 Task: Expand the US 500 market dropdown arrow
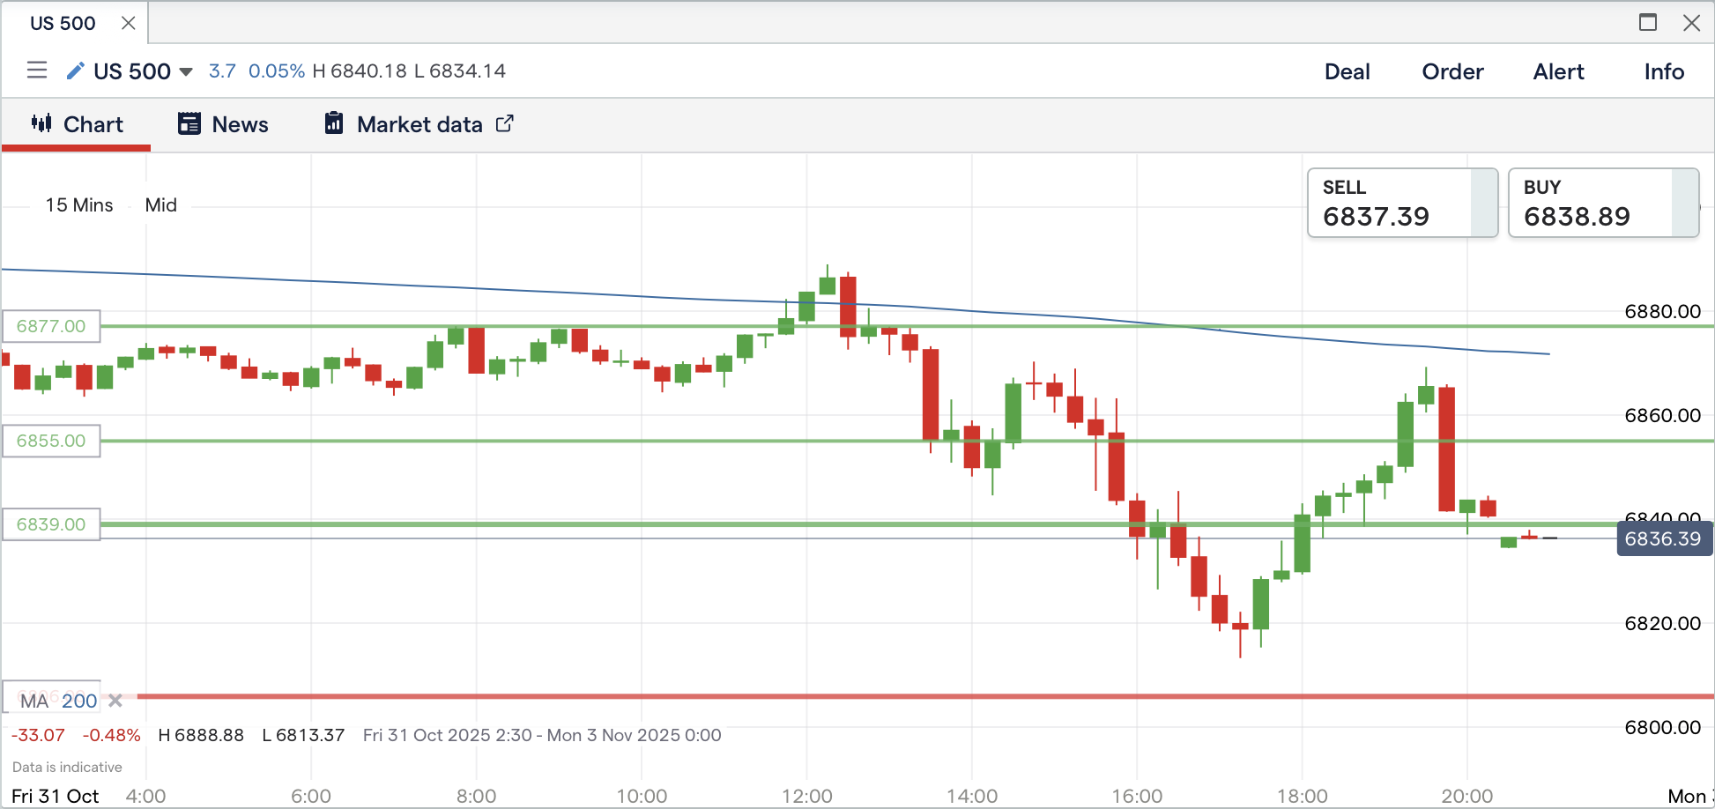[x=186, y=71]
